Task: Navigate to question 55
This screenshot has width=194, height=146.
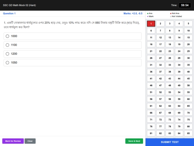Action: pyautogui.click(x=189, y=92)
